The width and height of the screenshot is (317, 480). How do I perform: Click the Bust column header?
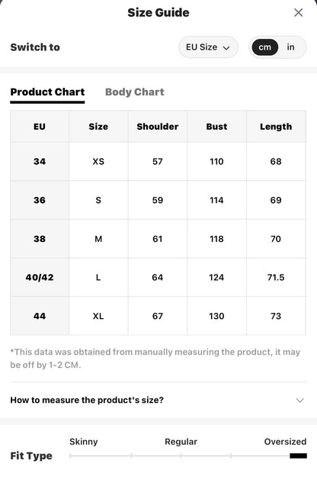point(216,127)
